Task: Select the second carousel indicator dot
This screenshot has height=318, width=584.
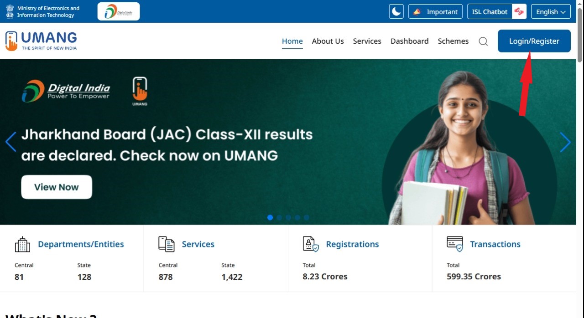Action: [x=279, y=218]
